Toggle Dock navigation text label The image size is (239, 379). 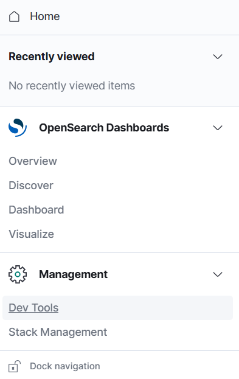click(65, 366)
